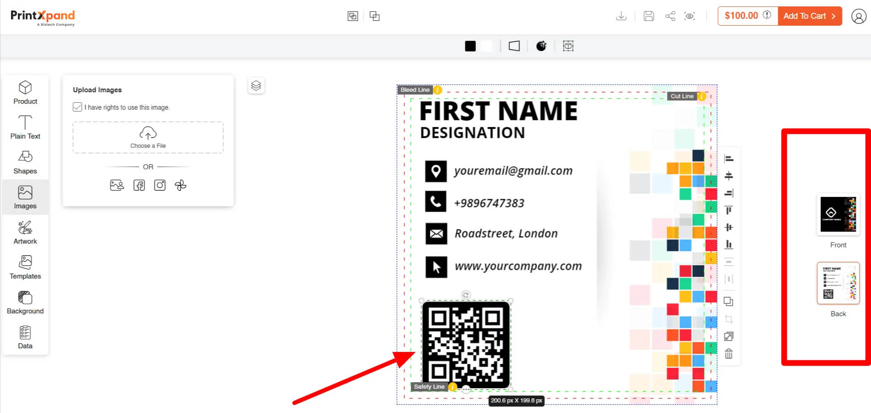Viewport: 871px width, 413px height.
Task: Select the +9896747383 phone text
Action: [489, 203]
